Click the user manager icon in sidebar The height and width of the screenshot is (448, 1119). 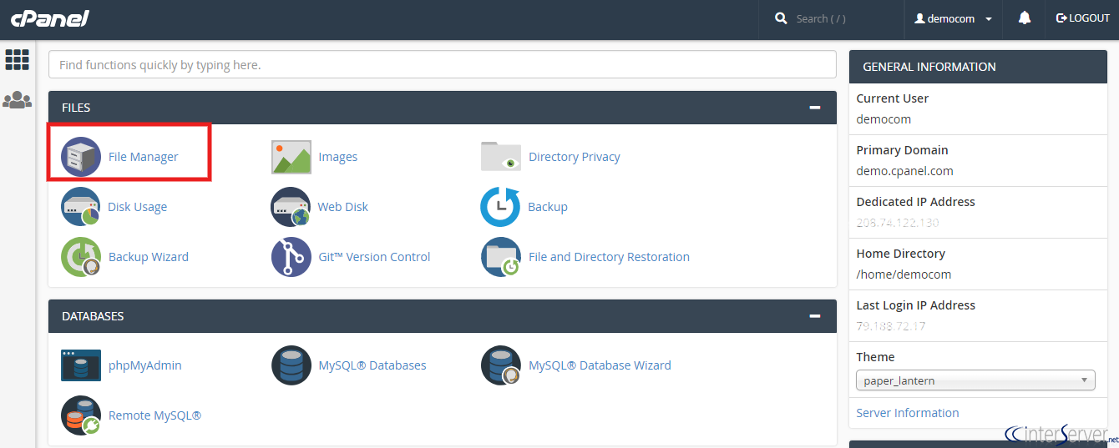pyautogui.click(x=17, y=100)
